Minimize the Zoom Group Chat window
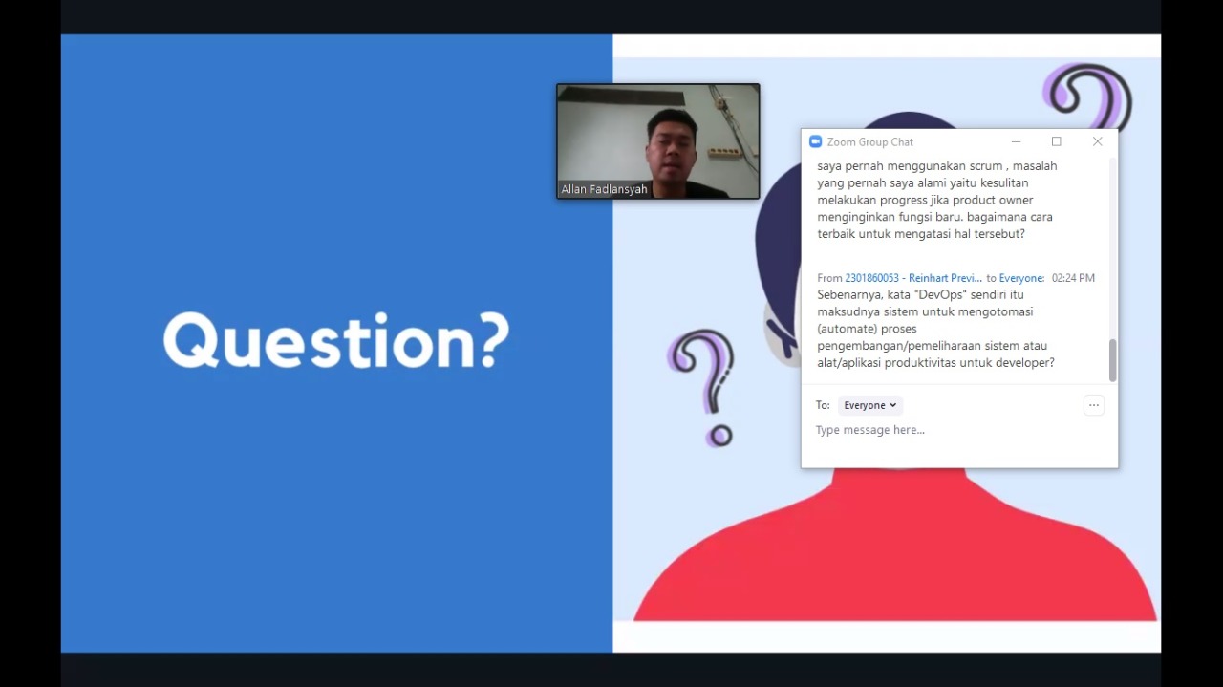 (1016, 141)
